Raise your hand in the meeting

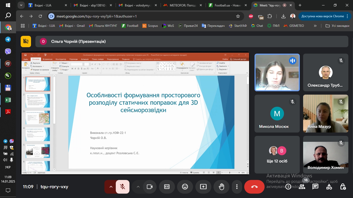(221, 186)
